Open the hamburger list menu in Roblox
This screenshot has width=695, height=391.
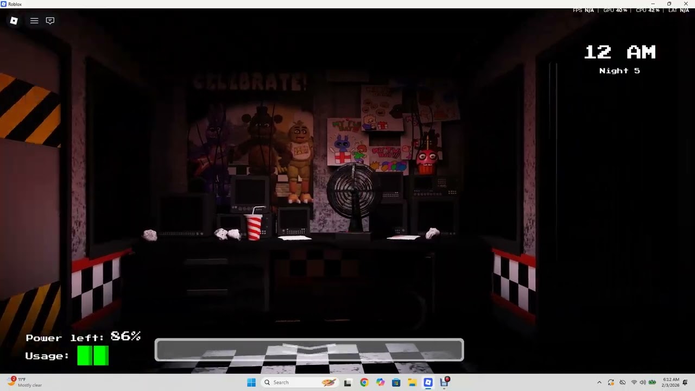pos(34,21)
